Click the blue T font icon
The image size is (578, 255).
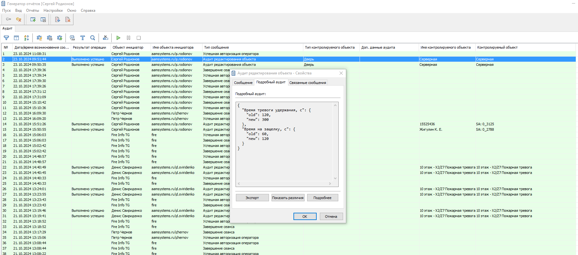pyautogui.click(x=83, y=38)
